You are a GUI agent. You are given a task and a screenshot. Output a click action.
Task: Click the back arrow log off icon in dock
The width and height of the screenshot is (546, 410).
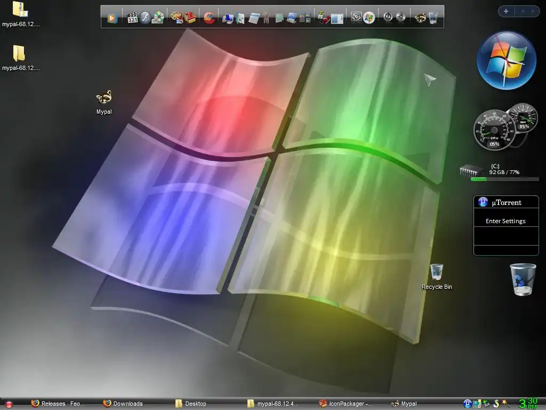(401, 17)
